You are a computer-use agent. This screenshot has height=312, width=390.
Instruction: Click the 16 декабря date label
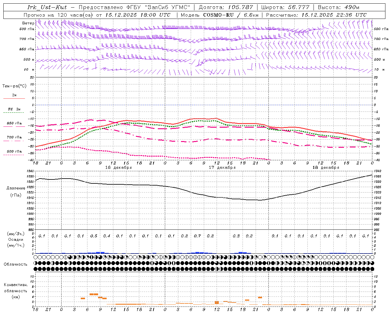click(119, 168)
